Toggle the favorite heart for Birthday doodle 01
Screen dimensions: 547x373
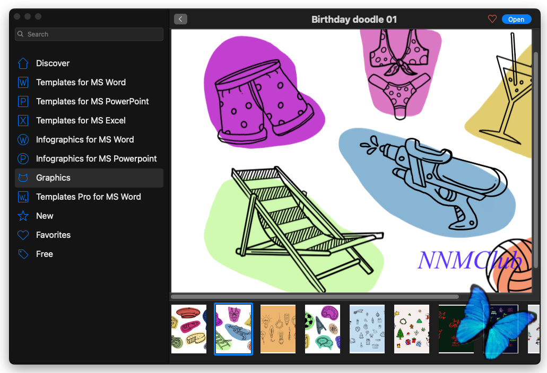coord(492,19)
